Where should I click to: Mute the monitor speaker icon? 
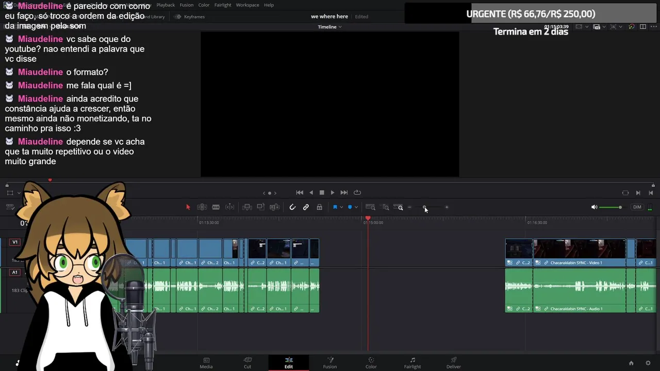point(594,207)
